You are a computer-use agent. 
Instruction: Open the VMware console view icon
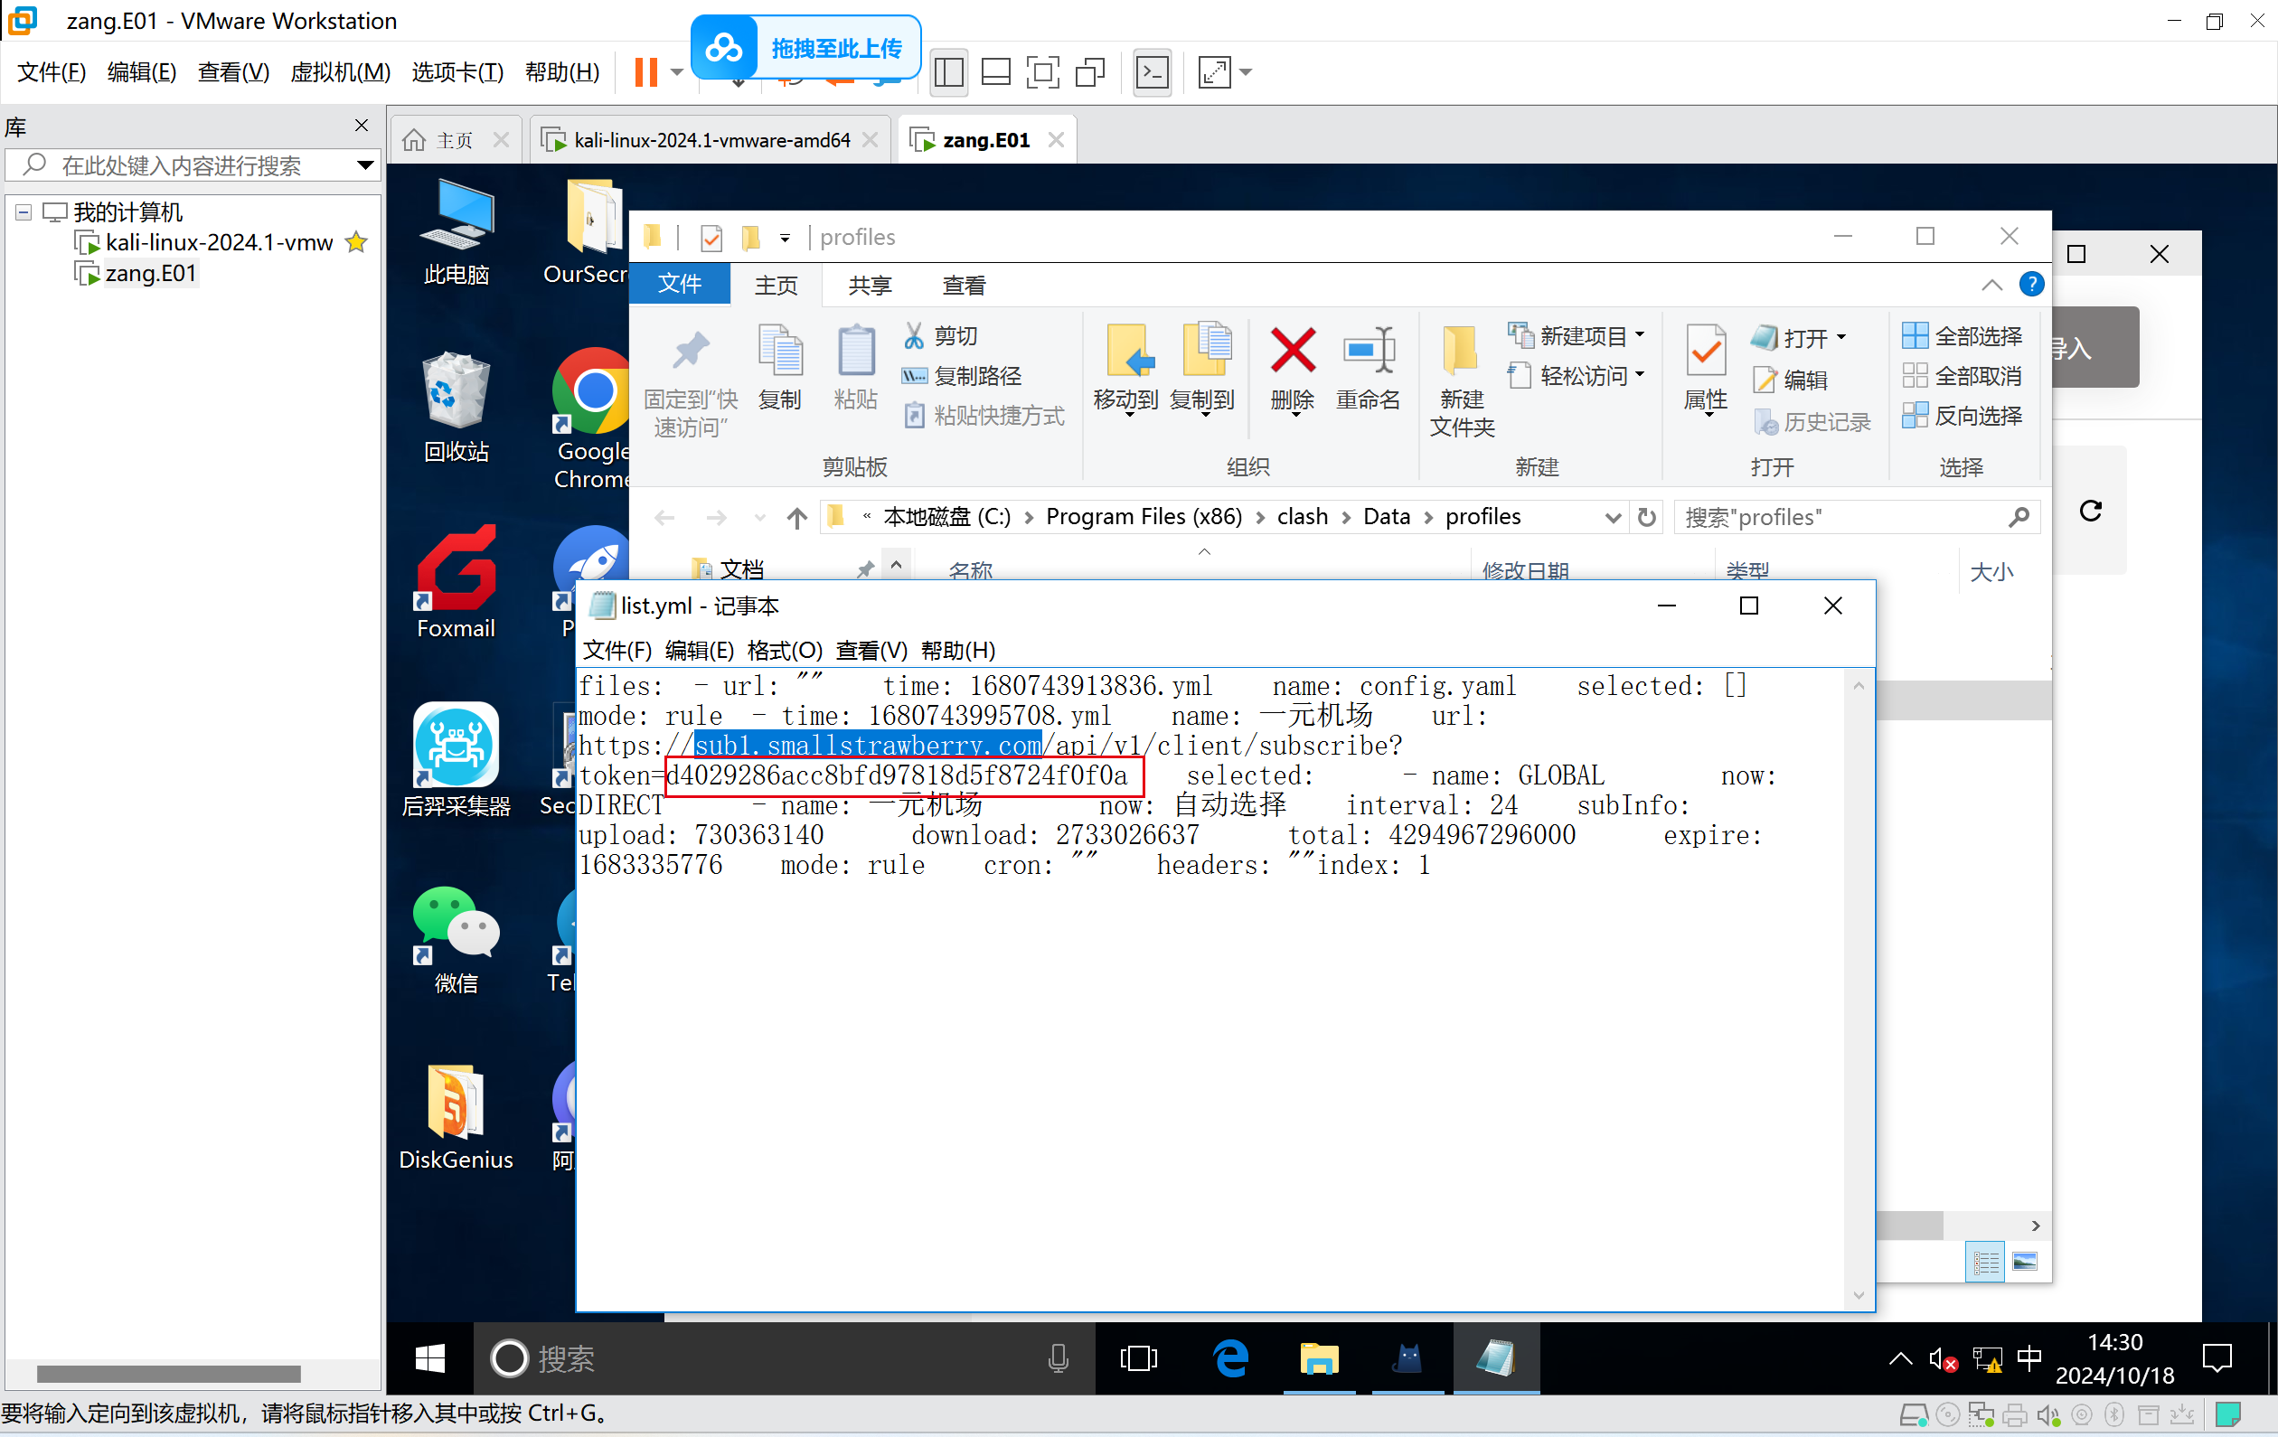pos(1153,72)
